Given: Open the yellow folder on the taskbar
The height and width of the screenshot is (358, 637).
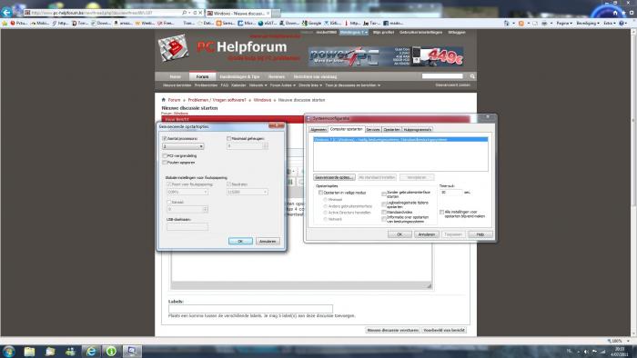Looking at the screenshot, I should coord(29,351).
